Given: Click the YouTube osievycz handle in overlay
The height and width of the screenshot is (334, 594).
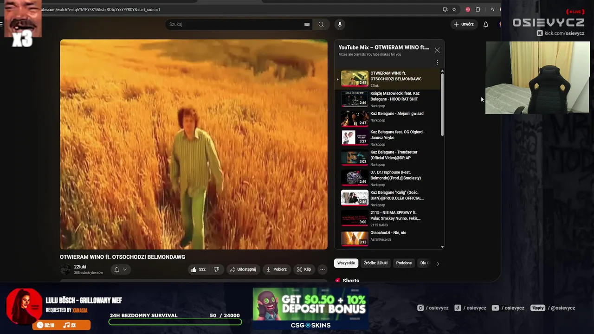Looking at the screenshot, I should tap(508, 308).
